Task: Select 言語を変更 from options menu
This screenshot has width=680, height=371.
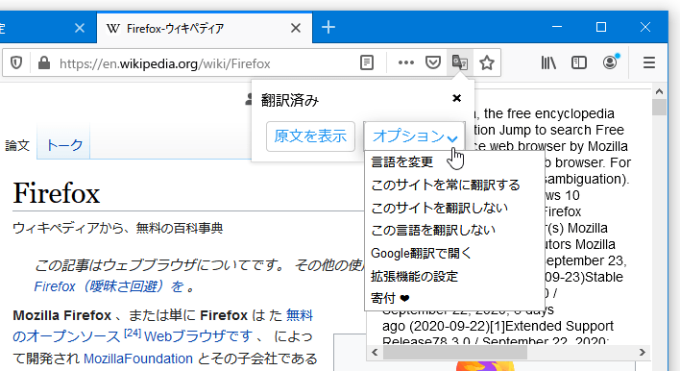Action: click(402, 162)
